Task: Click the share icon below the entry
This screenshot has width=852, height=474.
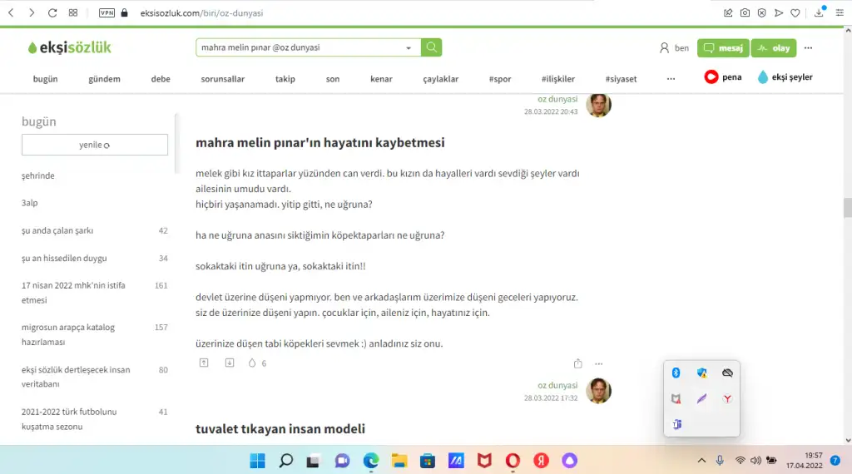Action: tap(577, 363)
